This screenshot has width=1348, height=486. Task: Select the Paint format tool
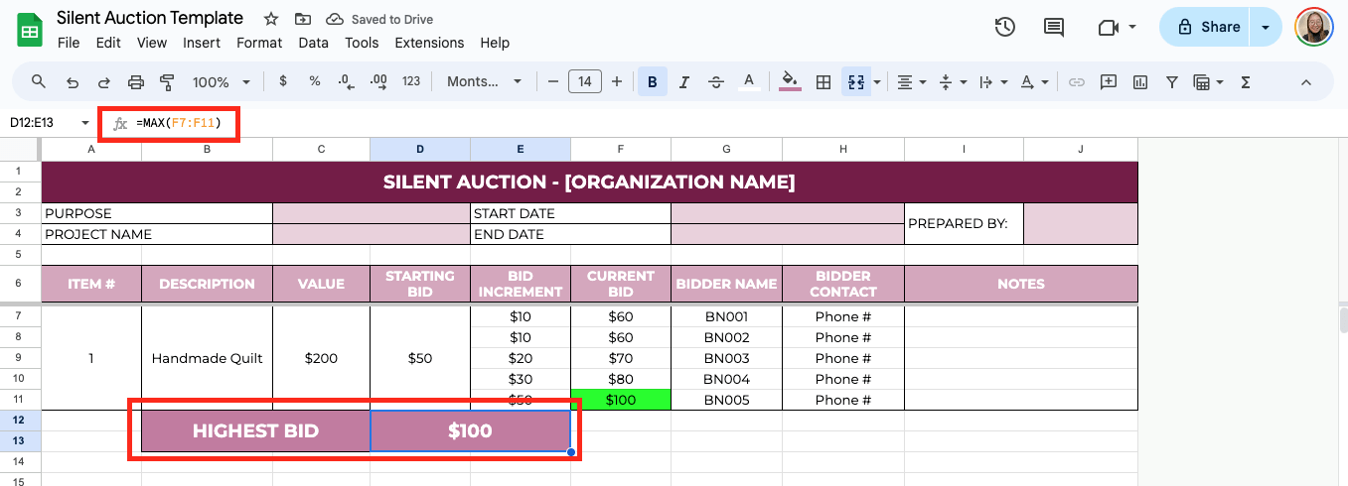167,82
